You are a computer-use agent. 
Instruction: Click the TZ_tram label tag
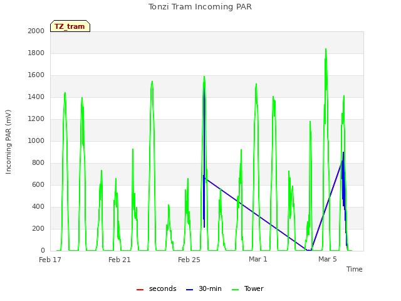(x=70, y=26)
